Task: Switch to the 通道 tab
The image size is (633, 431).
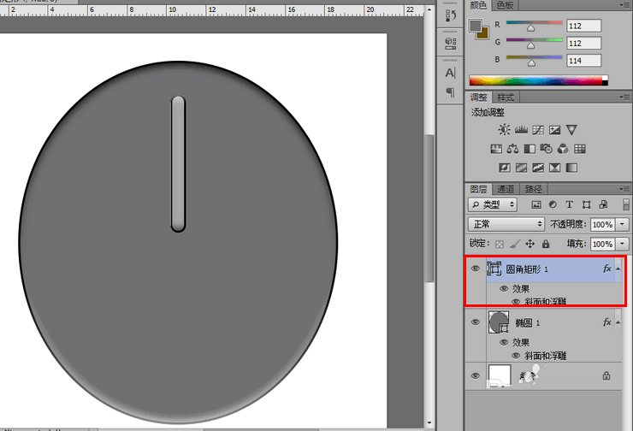Action: [x=506, y=189]
